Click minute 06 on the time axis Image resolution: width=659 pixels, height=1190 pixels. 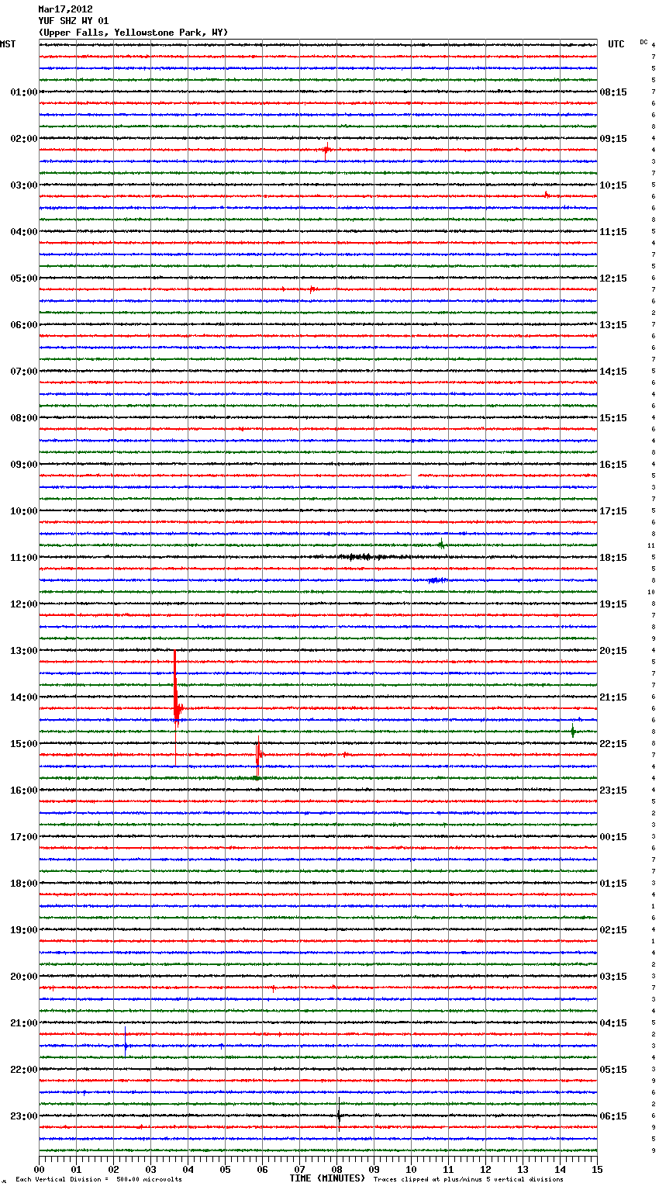(x=262, y=1169)
